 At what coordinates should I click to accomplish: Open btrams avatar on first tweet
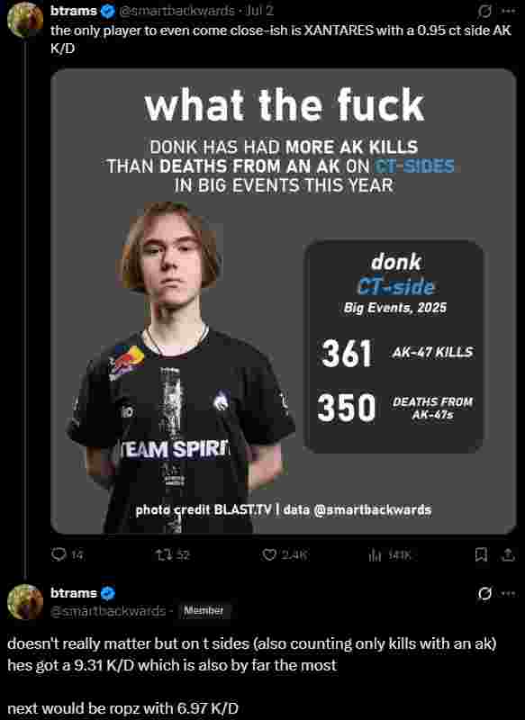point(25,20)
